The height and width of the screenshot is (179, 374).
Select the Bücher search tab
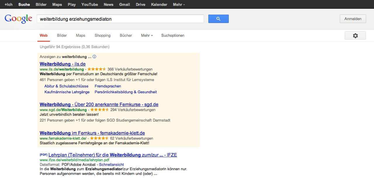(126, 36)
